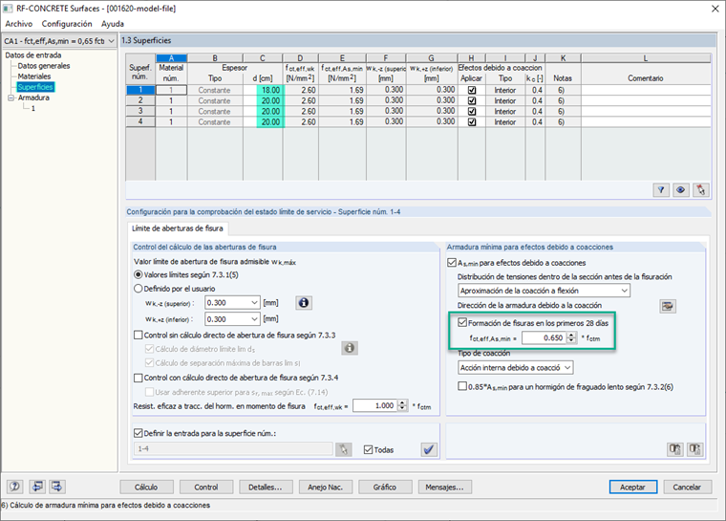Click the Comentario cell of row 1
Viewport: 726px width, 521px height.
tap(646, 90)
